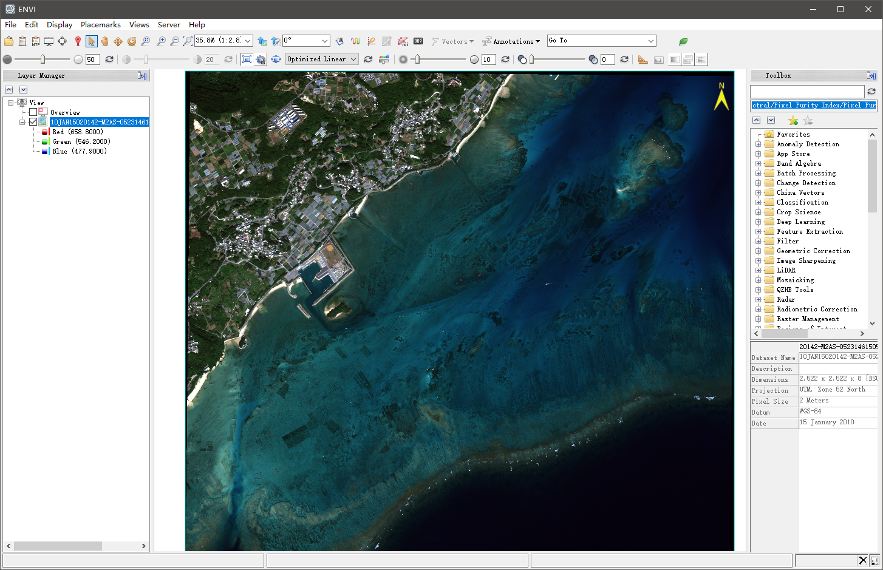The width and height of the screenshot is (883, 570).
Task: Open the Optimized Linear stretch dropdown
Action: pyautogui.click(x=353, y=59)
